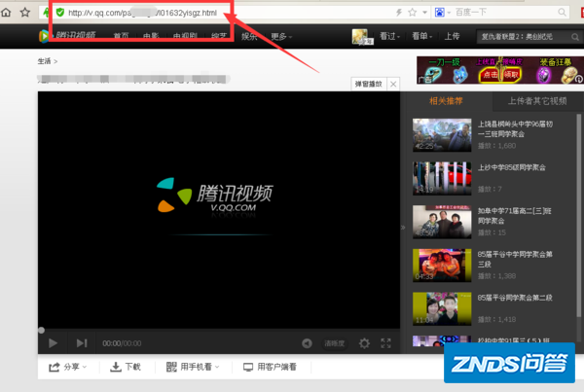Open thumbnail of 85届平谷同学聚会第二段
The width and height of the screenshot is (584, 392).
coord(442,308)
